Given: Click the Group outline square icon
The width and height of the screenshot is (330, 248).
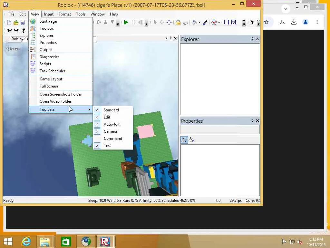Looking at the screenshot, I should tap(227, 22).
